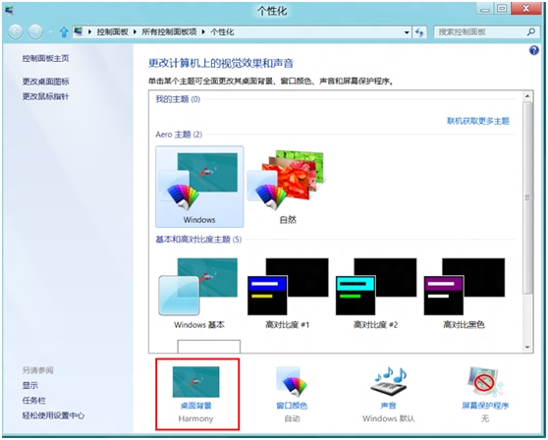548x440 pixels.
Task: Click the search magnifier icon
Action: (531, 32)
